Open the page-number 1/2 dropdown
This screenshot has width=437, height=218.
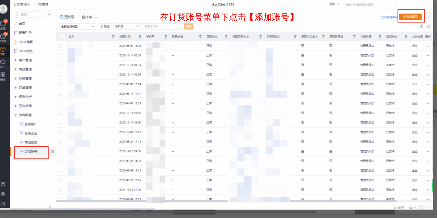point(412,208)
